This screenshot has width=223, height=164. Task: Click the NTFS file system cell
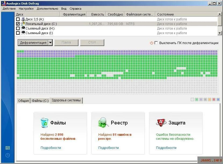tap(130, 24)
